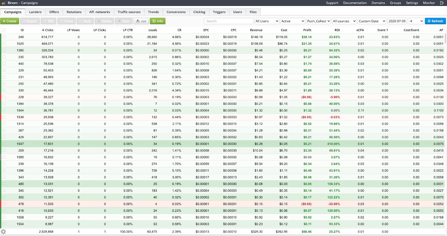Open the Support link
The width and height of the screenshot is (447, 236).
click(x=332, y=3)
